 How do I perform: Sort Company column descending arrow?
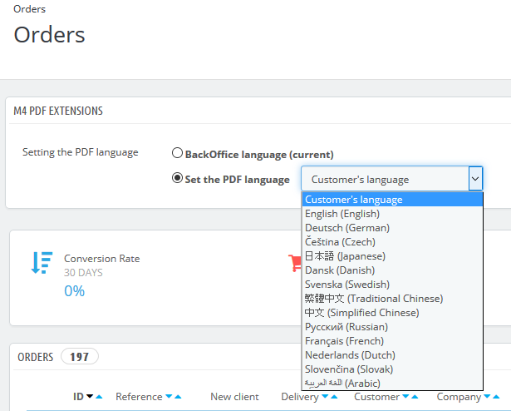tap(487, 396)
